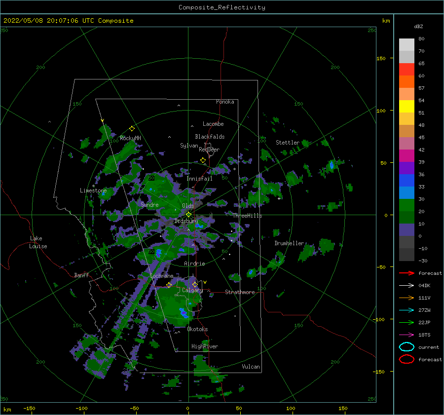
Task: Select the yellow radar-site marker between Olds and Didsbury
Action: point(188,215)
